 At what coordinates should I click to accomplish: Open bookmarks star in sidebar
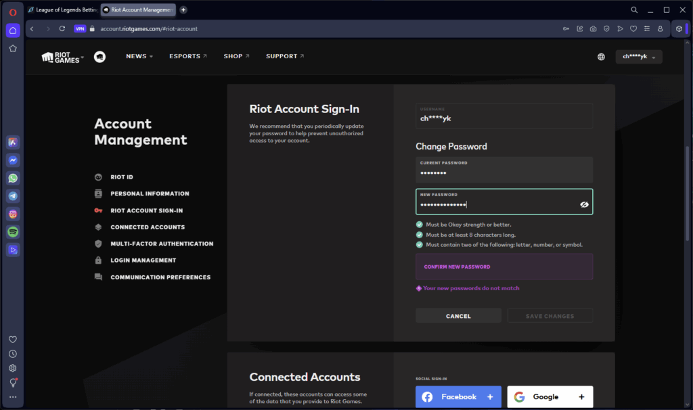point(13,49)
